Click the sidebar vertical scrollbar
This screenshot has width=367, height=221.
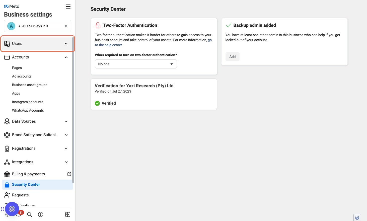pyautogui.click(x=73, y=110)
